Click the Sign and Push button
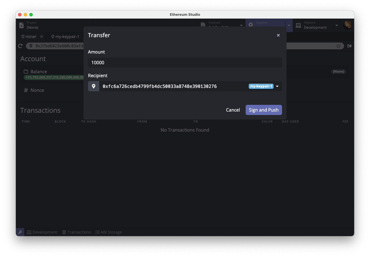This screenshot has height=257, width=370. [x=264, y=110]
